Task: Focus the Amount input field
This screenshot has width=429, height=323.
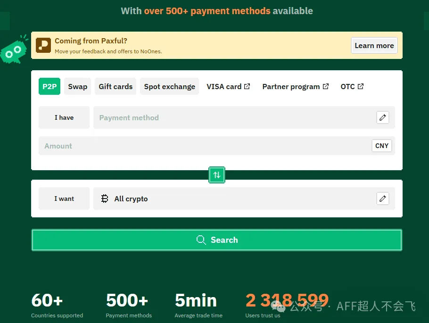Action: tap(203, 146)
